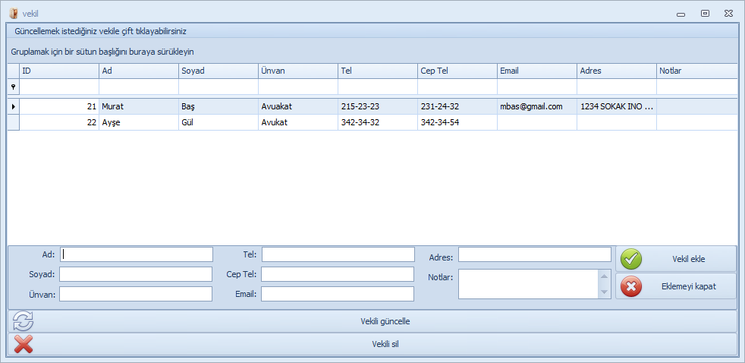This screenshot has height=363, width=745.
Task: Click inside the Notlar text area
Action: click(x=528, y=284)
